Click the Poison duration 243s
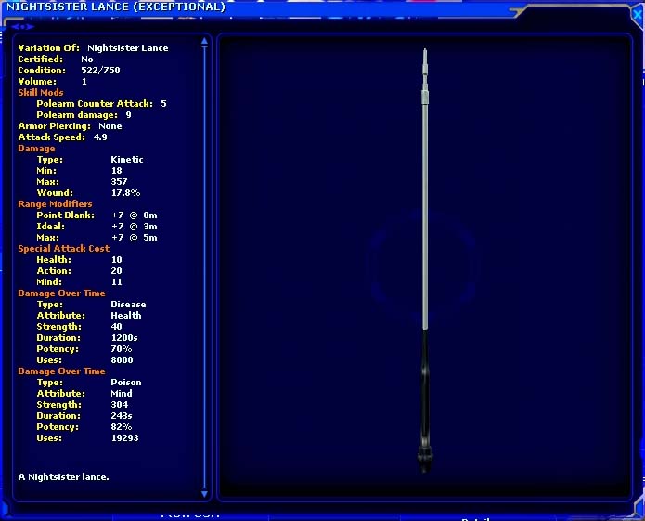This screenshot has width=645, height=521. click(122, 416)
